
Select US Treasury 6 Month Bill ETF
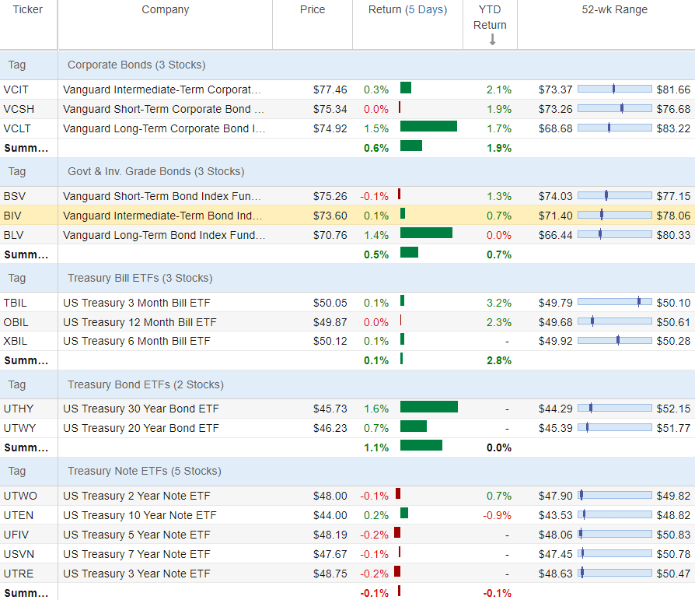coord(137,341)
